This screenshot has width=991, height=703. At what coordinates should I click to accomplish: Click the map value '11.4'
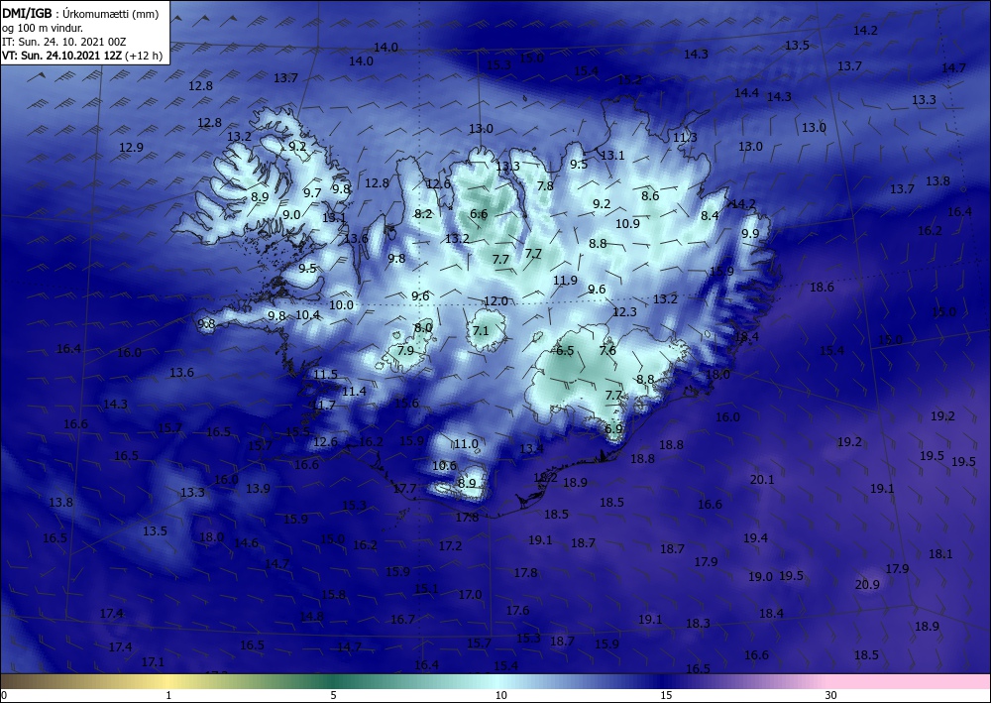[354, 392]
